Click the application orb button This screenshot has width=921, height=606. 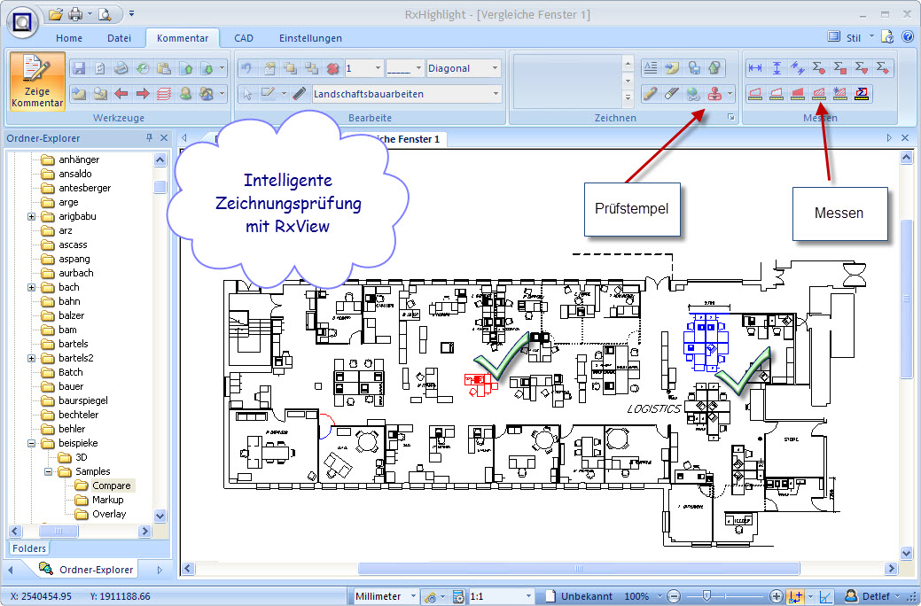22,22
